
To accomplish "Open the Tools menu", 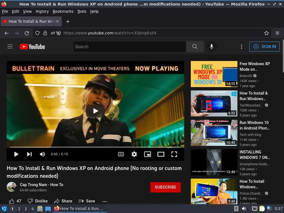I will pos(82,11).
